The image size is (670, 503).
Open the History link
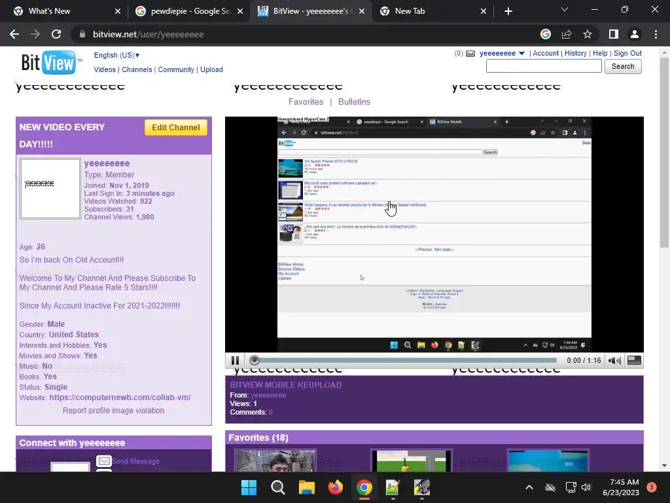pos(576,54)
